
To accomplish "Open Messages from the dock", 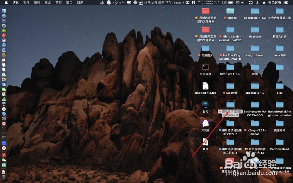I will [4, 84].
